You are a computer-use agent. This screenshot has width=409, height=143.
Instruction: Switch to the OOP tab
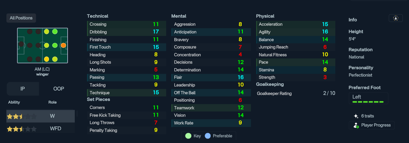coord(59,89)
